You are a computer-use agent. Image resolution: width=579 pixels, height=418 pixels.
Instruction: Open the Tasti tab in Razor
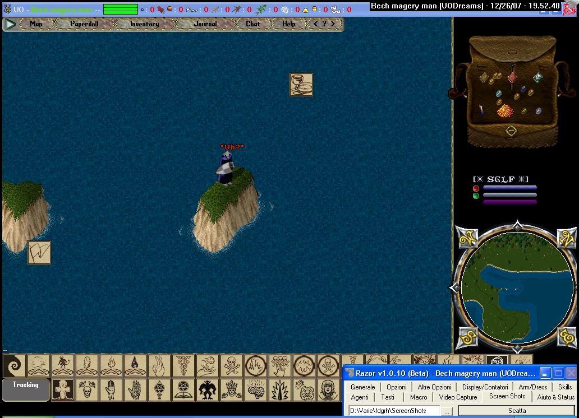pos(388,397)
